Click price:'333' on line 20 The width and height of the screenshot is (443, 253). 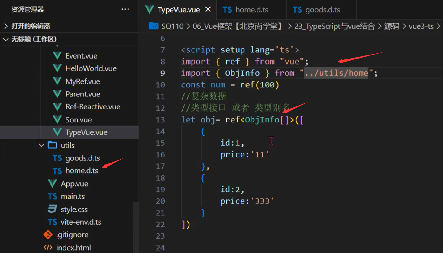click(247, 201)
